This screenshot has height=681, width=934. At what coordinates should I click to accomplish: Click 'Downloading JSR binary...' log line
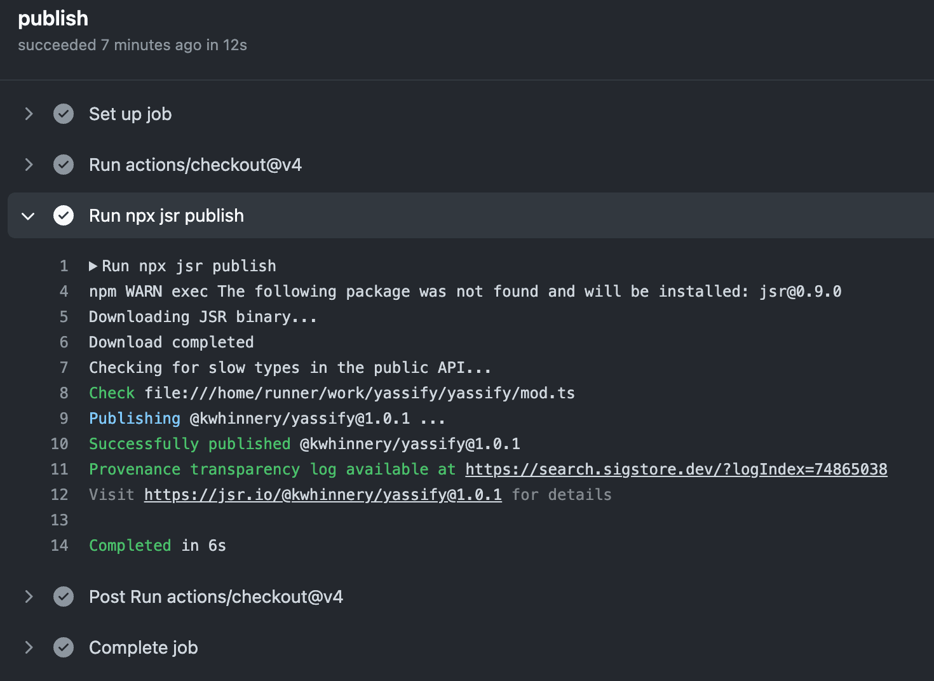click(203, 317)
